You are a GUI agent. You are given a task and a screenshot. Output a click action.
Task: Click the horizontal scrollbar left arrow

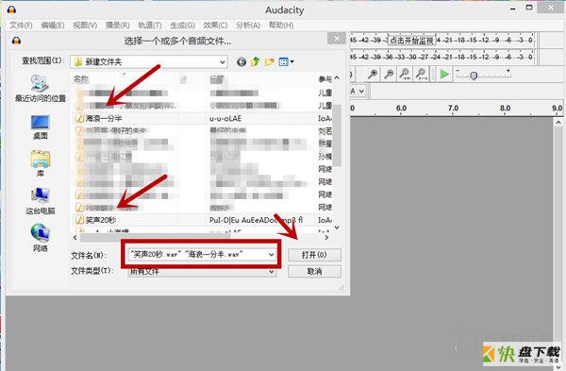pos(75,237)
